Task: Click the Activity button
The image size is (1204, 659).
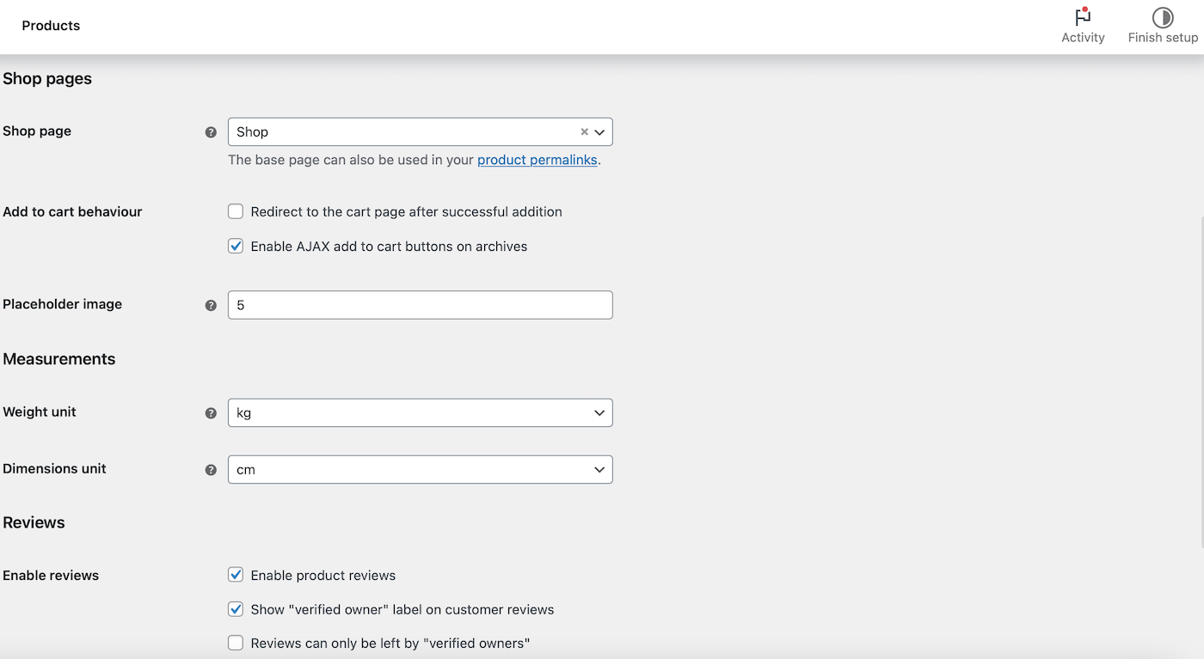Action: point(1083,26)
